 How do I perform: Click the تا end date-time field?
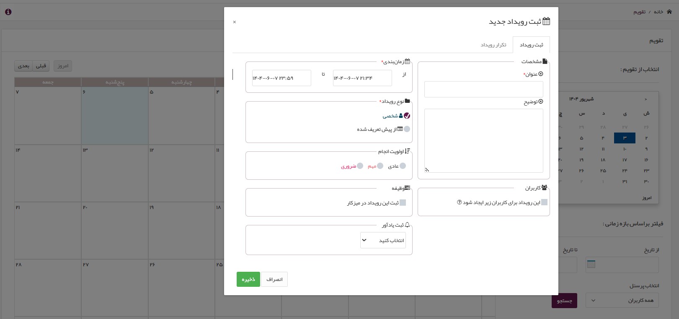(281, 78)
